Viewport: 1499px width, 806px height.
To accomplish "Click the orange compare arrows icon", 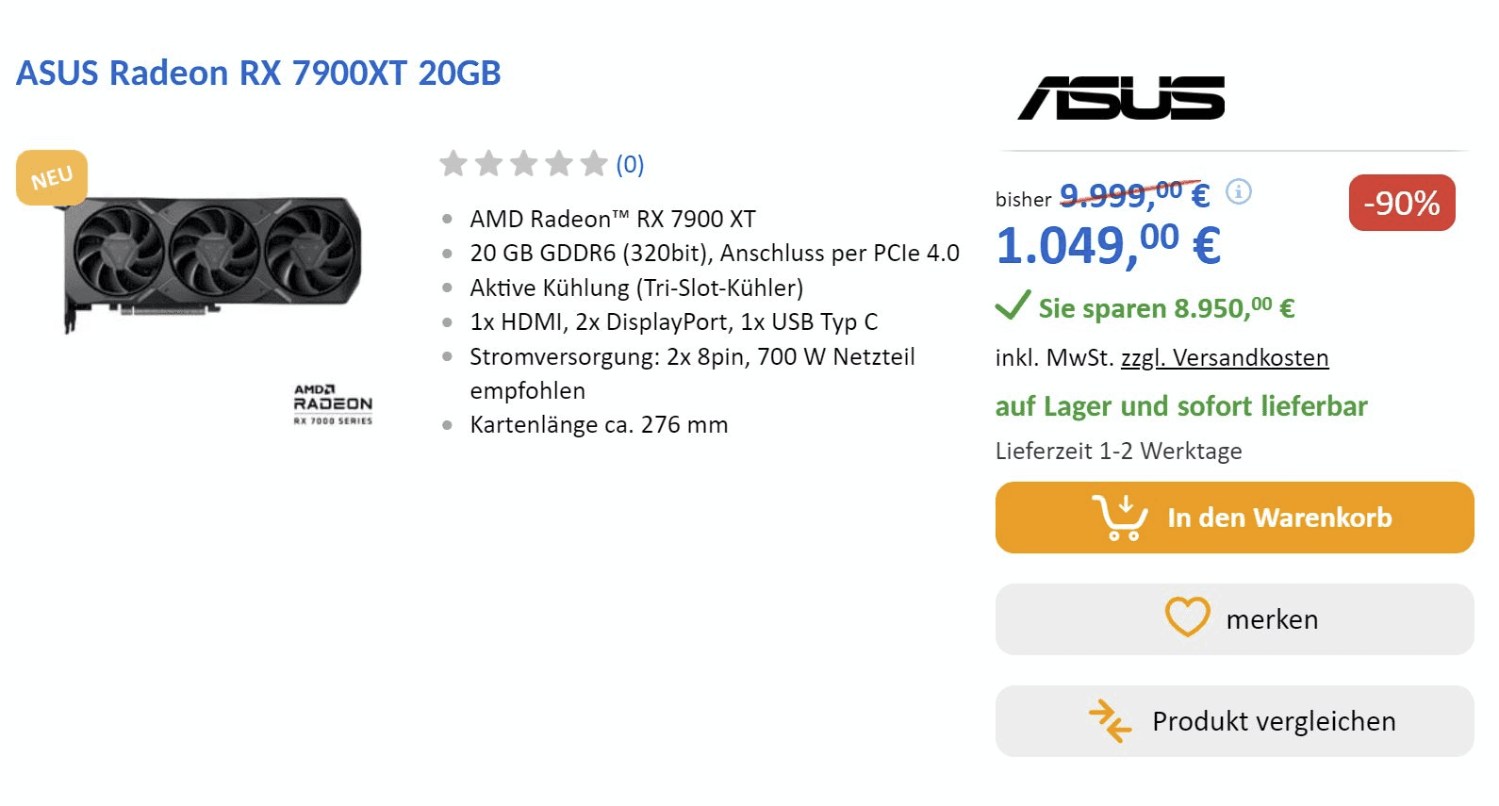I will (x=1110, y=721).
